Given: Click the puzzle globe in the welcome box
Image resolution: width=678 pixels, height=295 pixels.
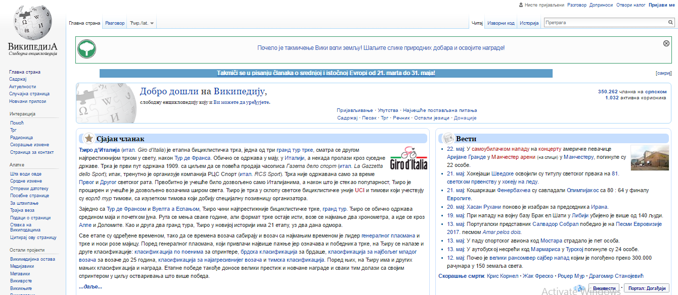Looking at the screenshot, I should [106, 103].
